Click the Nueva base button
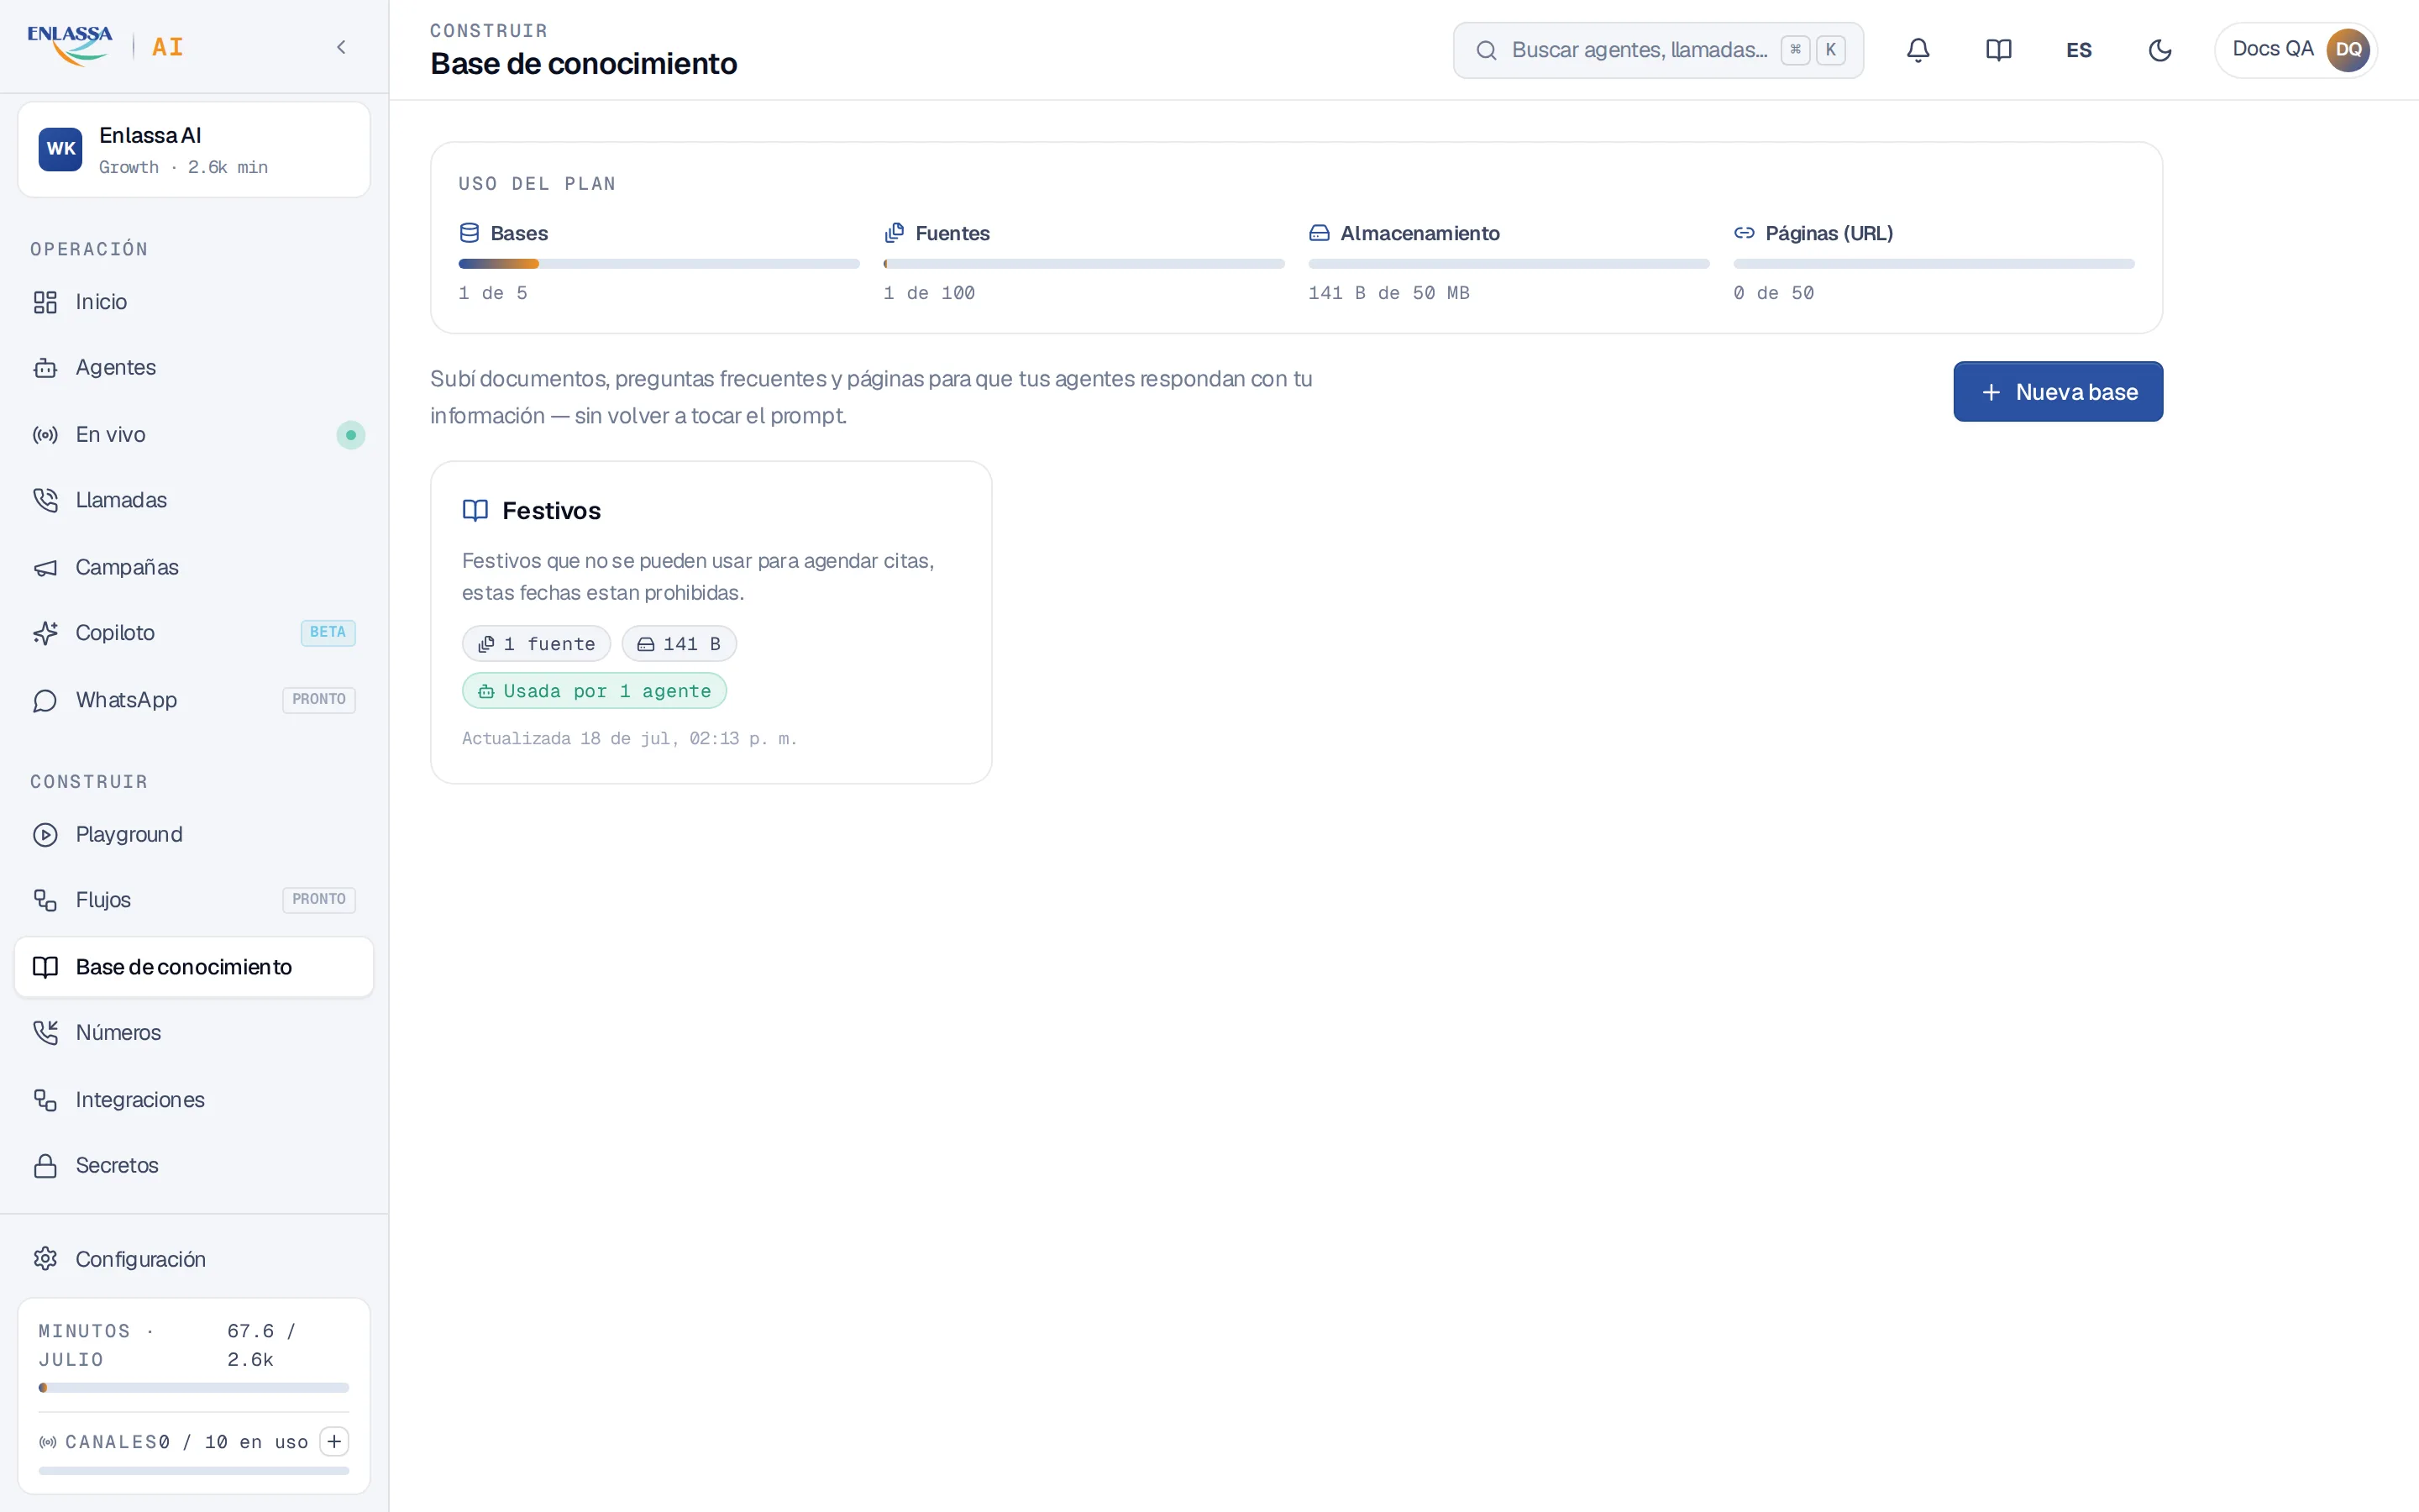This screenshot has width=2419, height=1512. tap(2057, 392)
